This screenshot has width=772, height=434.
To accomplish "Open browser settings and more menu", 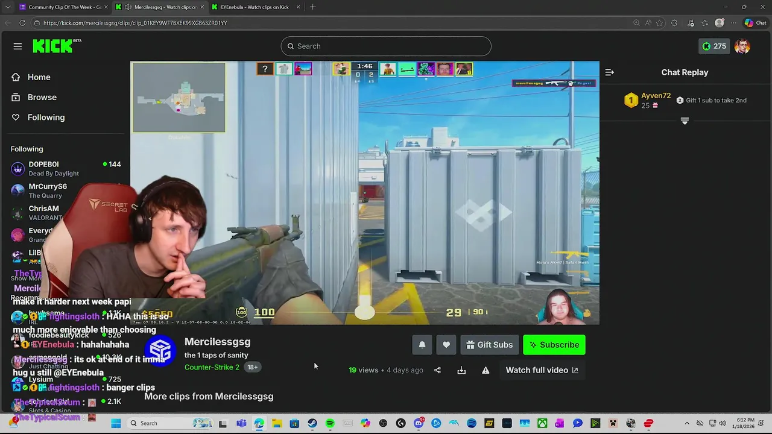I will [x=733, y=23].
